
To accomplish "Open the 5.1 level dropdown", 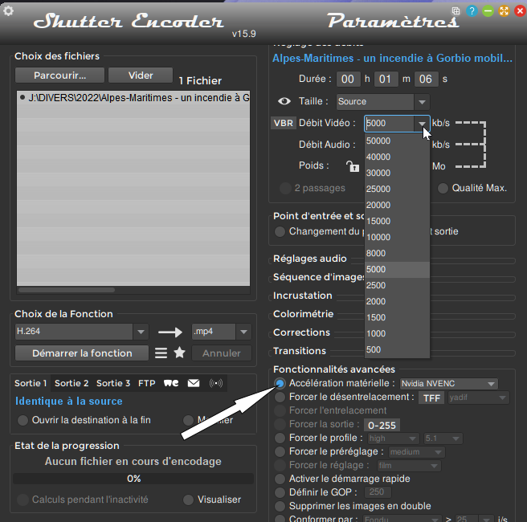I will click(443, 438).
